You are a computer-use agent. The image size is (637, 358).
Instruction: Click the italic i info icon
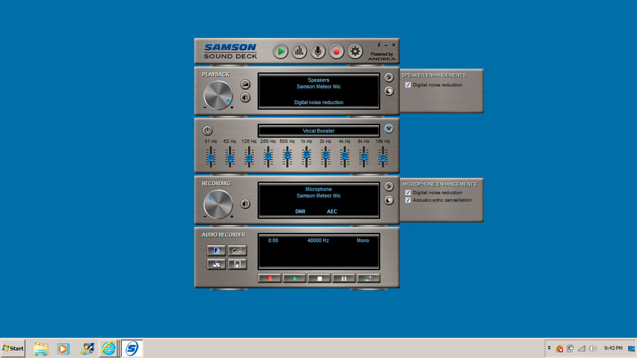point(379,45)
